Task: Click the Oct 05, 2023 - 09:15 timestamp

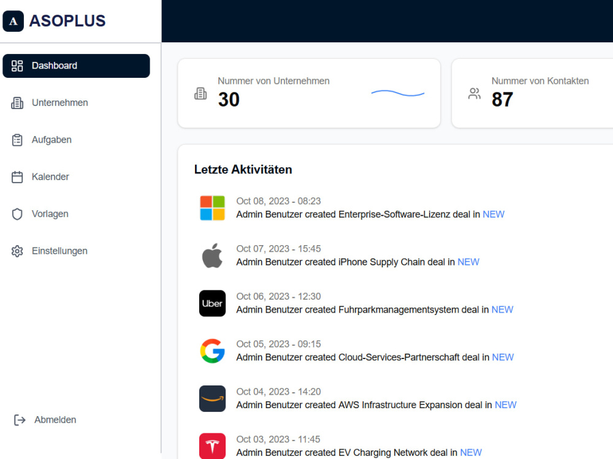Action: [278, 344]
